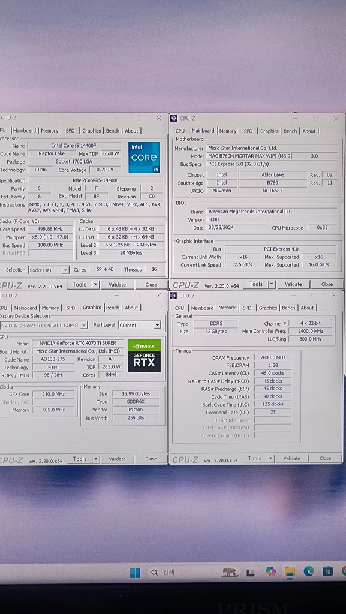Image resolution: width=346 pixels, height=614 pixels.
Task: Click the Intel Core i5 logo
Action: pyautogui.click(x=144, y=158)
